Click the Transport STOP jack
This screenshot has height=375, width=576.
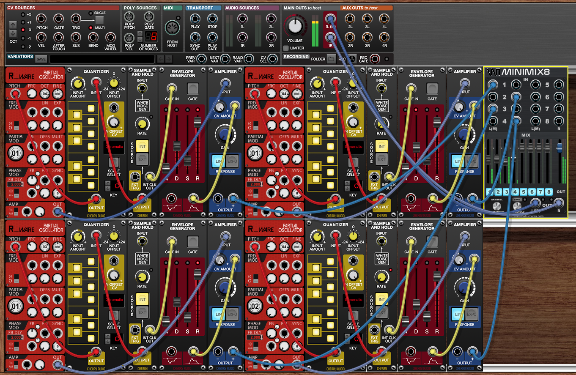tap(212, 19)
